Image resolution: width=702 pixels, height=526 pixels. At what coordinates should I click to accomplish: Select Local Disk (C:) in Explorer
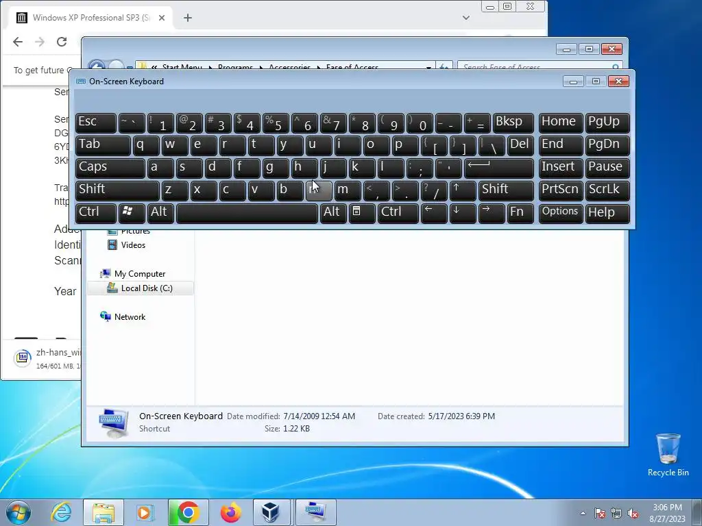click(x=141, y=288)
